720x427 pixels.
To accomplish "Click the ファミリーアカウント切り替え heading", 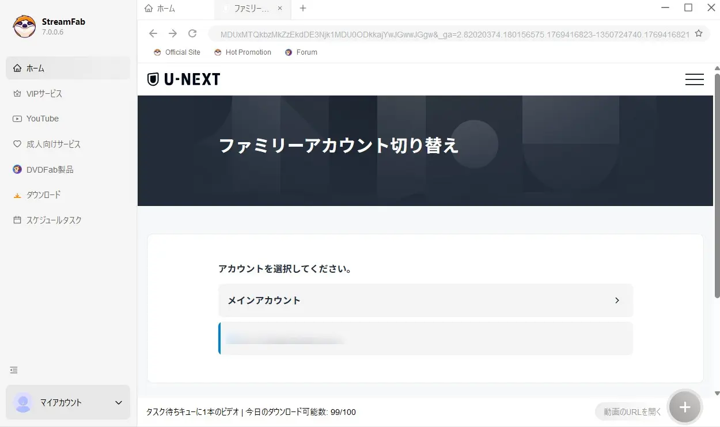I will pos(339,146).
